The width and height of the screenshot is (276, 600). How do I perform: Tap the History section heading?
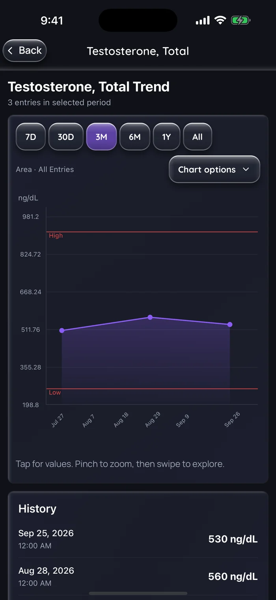tap(37, 509)
